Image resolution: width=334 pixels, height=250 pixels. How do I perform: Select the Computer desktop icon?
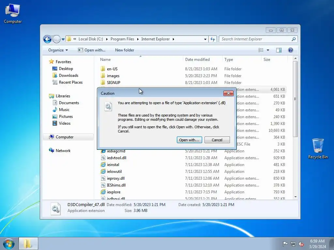click(13, 13)
